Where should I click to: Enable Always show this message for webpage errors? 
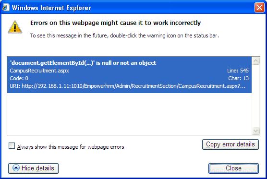[12, 146]
